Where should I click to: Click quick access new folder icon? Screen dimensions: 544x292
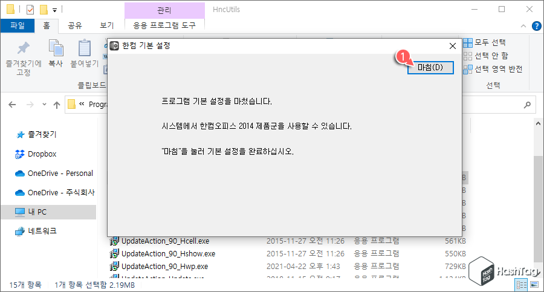[x=44, y=10]
